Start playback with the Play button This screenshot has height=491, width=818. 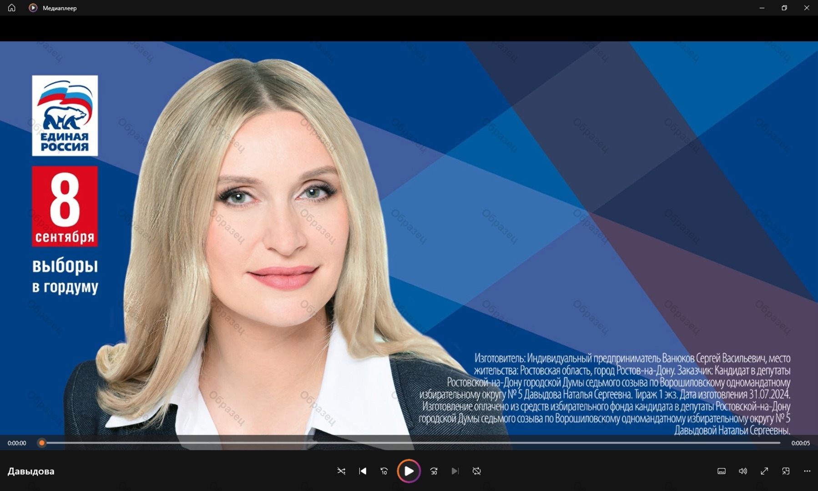(409, 471)
